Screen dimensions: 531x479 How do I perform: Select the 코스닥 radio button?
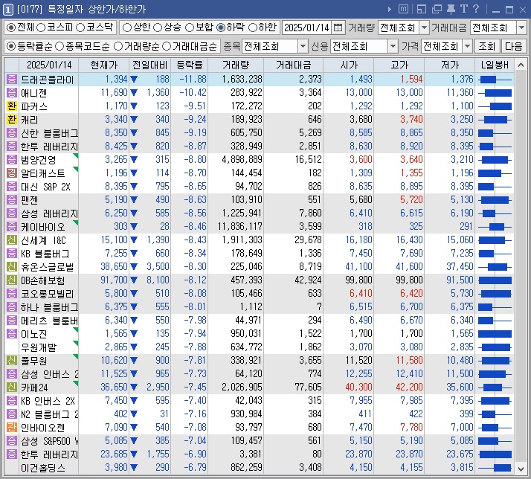click(80, 28)
